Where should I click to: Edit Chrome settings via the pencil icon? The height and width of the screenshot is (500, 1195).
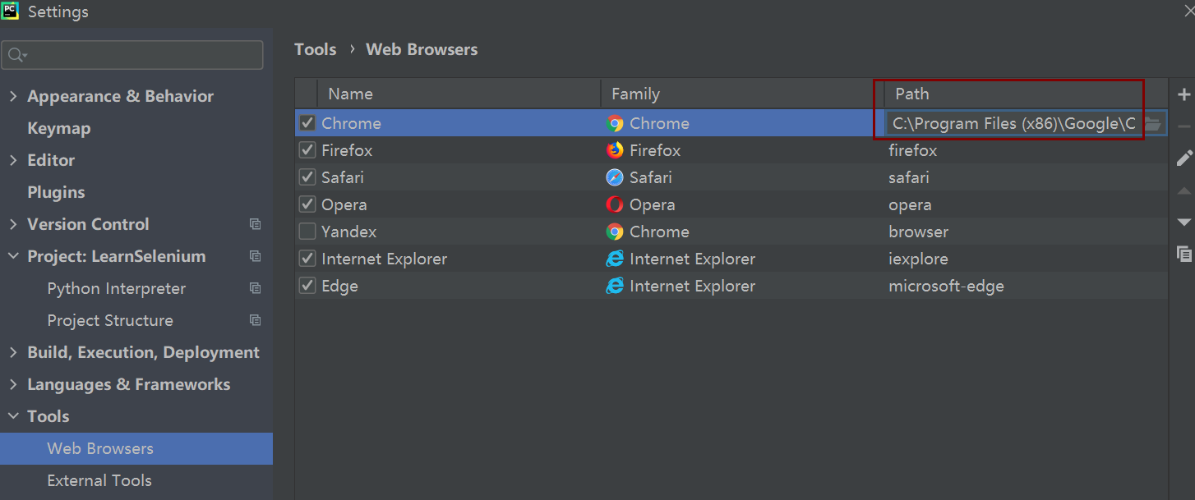click(1184, 158)
